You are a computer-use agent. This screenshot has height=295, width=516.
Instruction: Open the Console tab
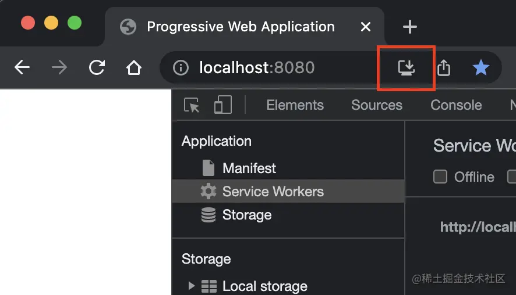click(455, 105)
